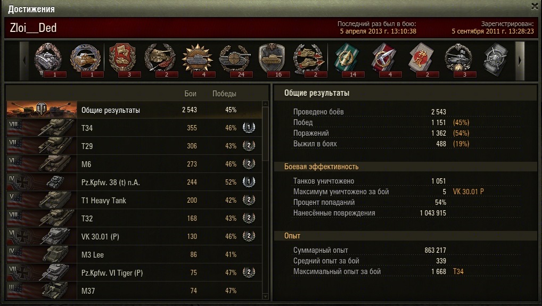Click the first medal with count 1
Viewport: 542px width, 306px height.
pos(48,60)
